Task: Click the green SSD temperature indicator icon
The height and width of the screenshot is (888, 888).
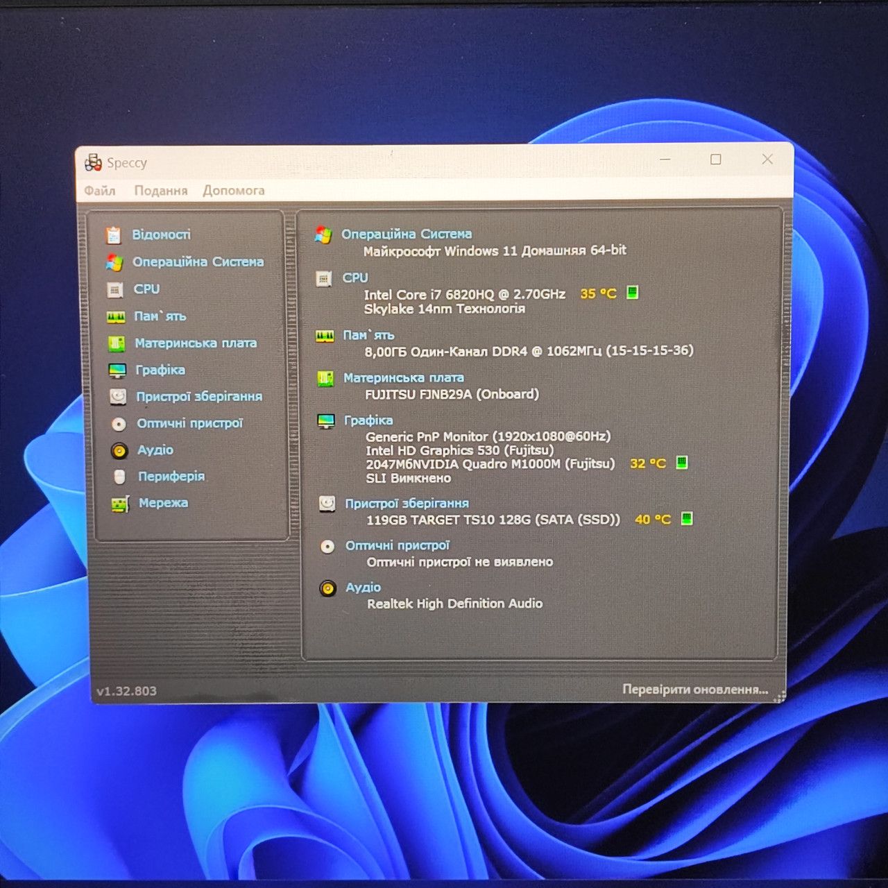Action: pos(687,518)
